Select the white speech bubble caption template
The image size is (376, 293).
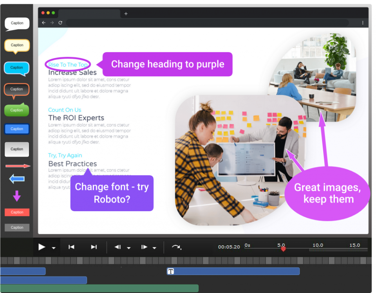click(17, 23)
